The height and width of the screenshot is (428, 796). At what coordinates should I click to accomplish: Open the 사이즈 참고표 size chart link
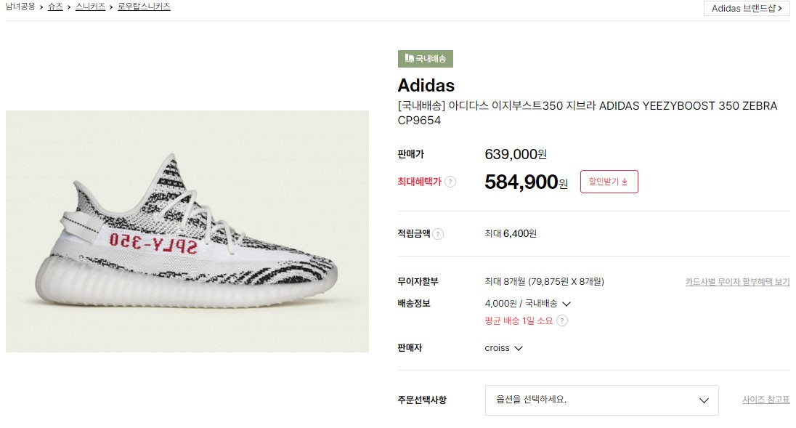click(x=765, y=400)
